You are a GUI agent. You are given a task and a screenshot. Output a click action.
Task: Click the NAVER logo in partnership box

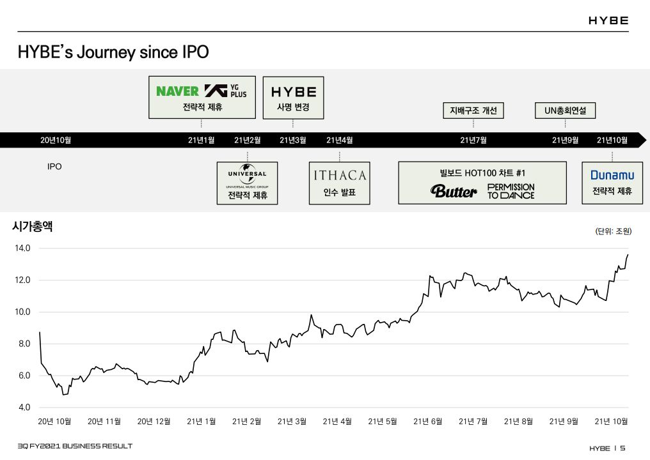(x=177, y=91)
